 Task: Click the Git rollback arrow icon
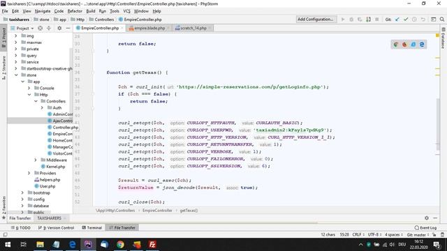(423, 20)
